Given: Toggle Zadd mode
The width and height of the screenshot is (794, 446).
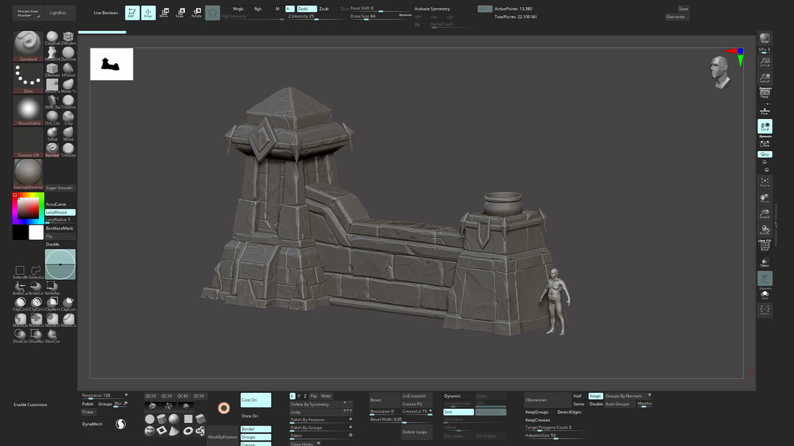Looking at the screenshot, I should click(x=306, y=9).
